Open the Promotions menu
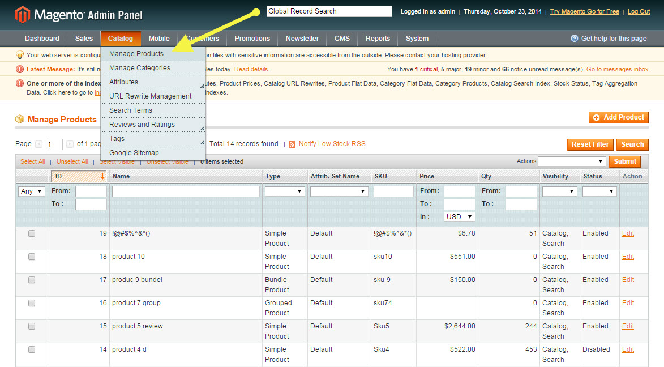The image size is (664, 367). pos(252,39)
